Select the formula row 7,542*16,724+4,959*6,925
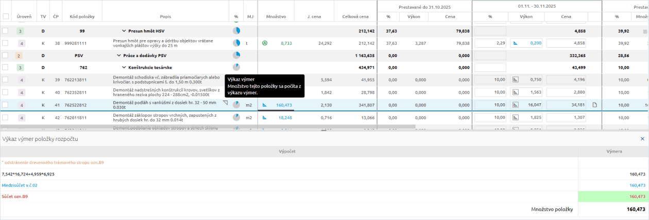The width and height of the screenshot is (649, 220). 324,174
